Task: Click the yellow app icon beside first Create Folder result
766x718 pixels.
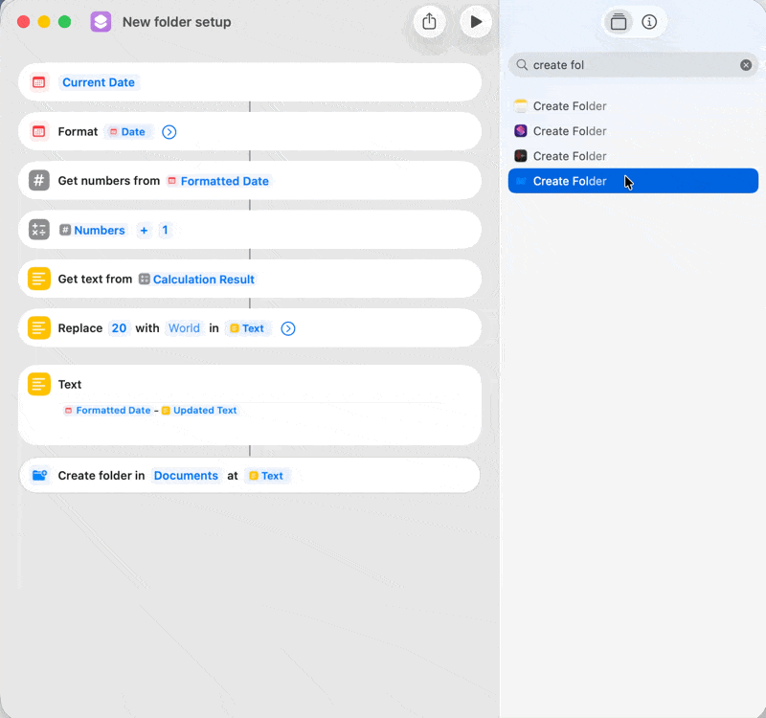Action: tap(521, 105)
